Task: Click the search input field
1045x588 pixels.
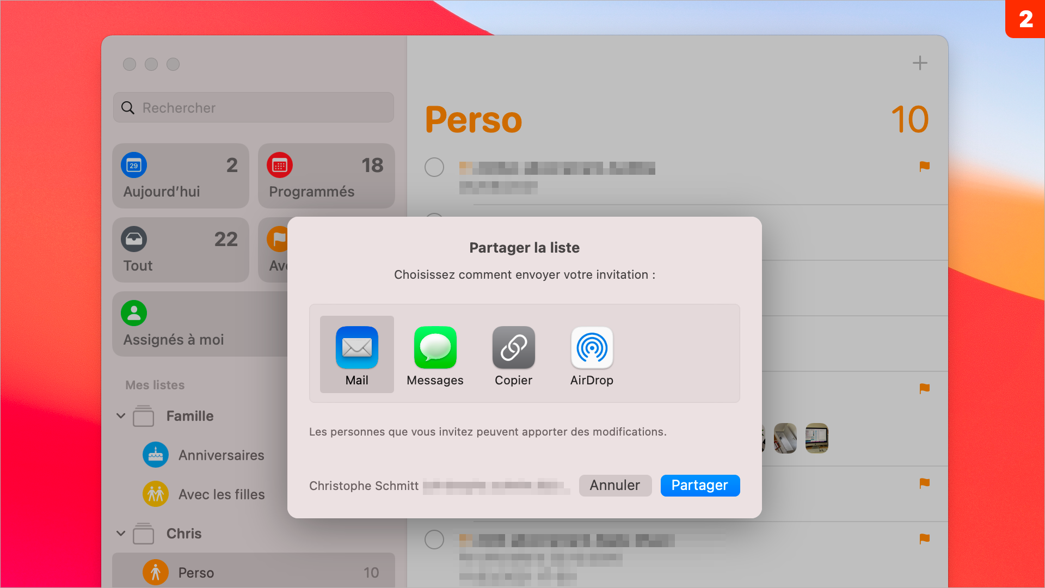Action: 255,108
